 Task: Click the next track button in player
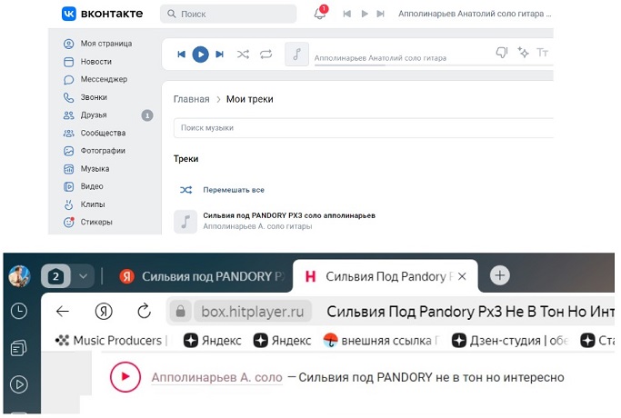[219, 55]
